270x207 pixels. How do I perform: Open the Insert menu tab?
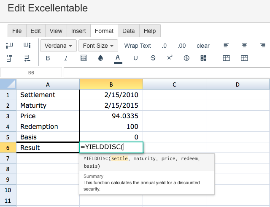pos(78,31)
